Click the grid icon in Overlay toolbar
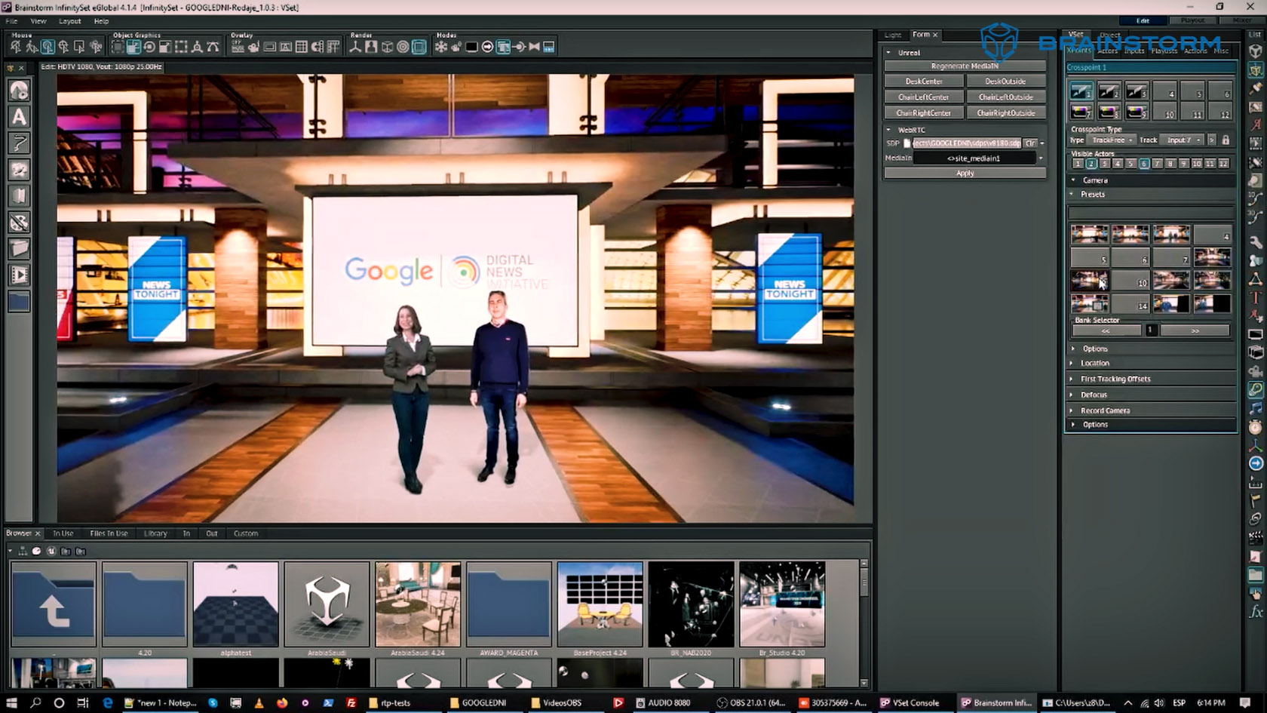 [x=301, y=47]
